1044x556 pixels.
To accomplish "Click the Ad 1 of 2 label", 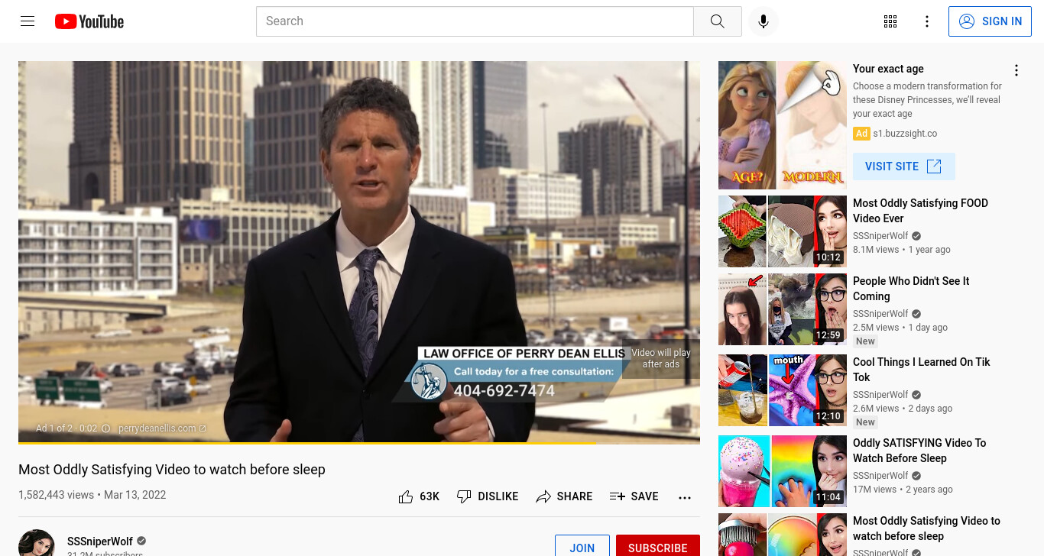I will pyautogui.click(x=54, y=428).
